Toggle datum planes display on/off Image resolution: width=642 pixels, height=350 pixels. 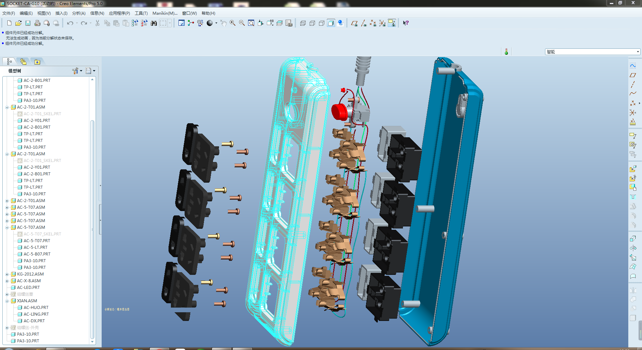point(354,23)
